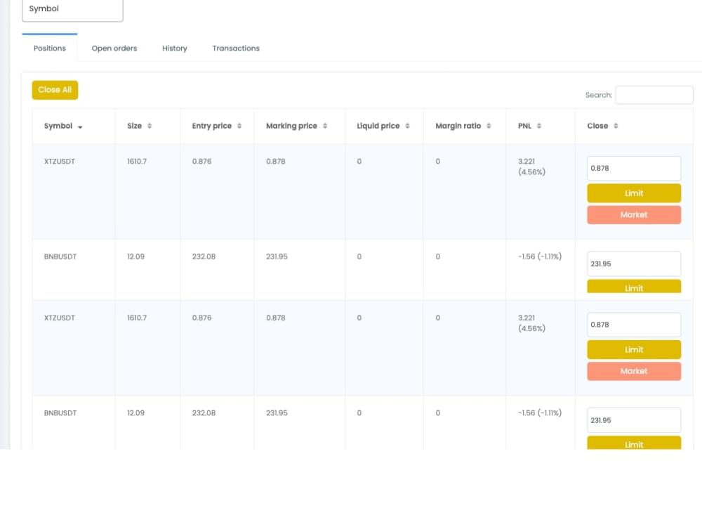Select the Positions tab
This screenshot has height=527, width=702.
(x=49, y=48)
